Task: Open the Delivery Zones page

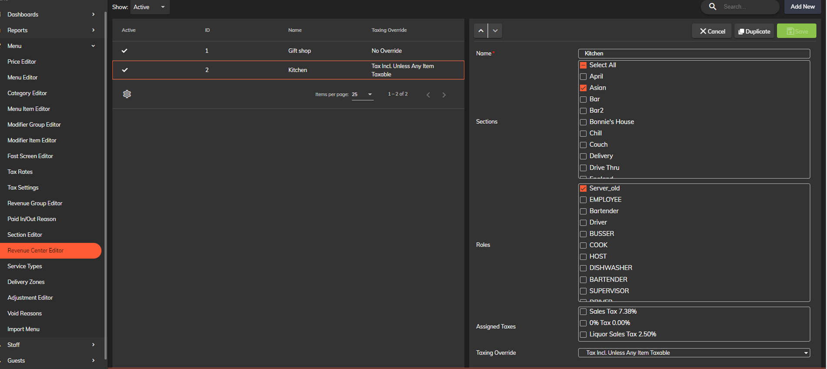Action: [26, 282]
